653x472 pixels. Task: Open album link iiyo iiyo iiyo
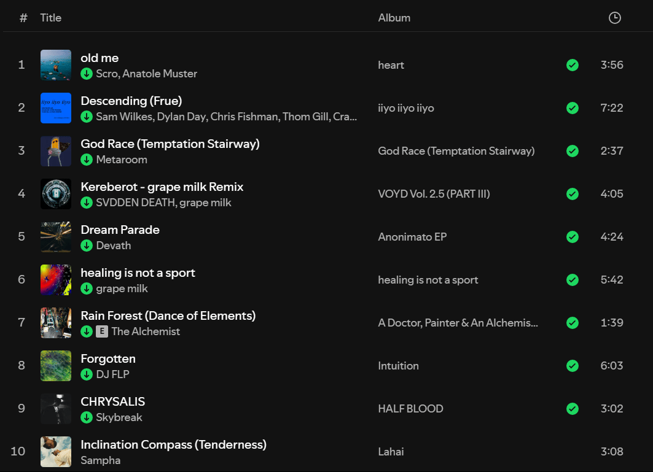click(x=406, y=108)
